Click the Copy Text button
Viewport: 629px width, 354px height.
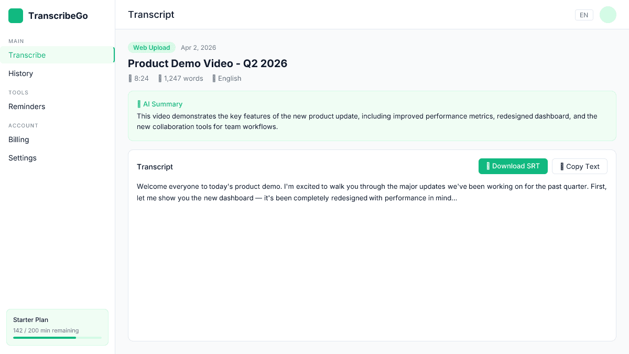click(580, 166)
